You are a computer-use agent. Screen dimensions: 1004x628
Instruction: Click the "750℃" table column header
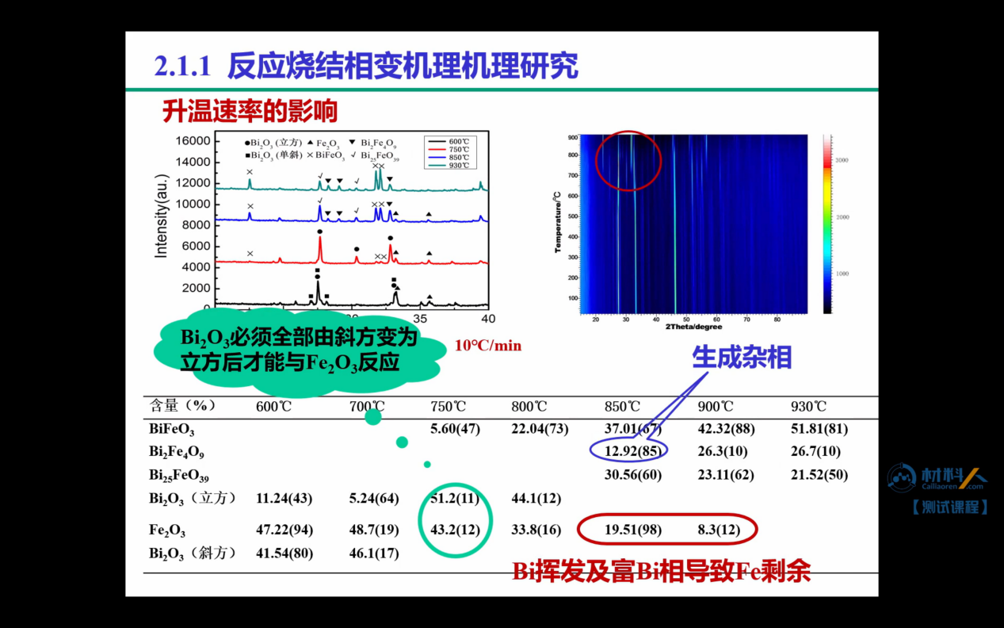tap(449, 407)
